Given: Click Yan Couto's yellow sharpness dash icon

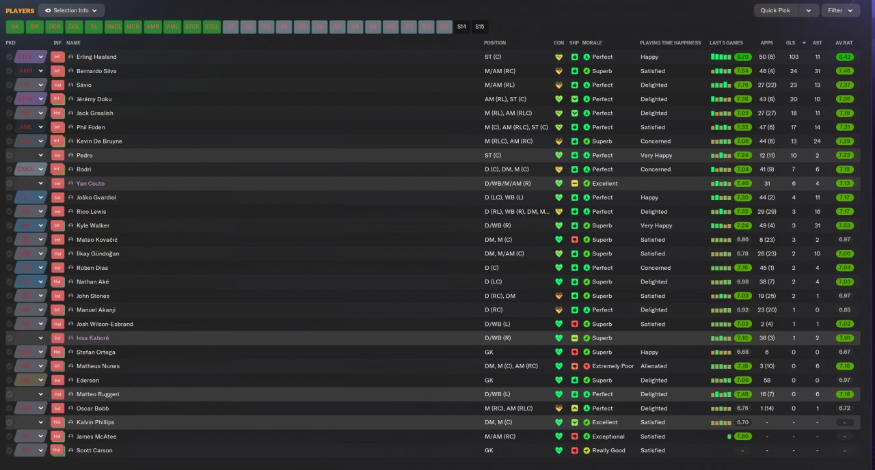Looking at the screenshot, I should (574, 183).
